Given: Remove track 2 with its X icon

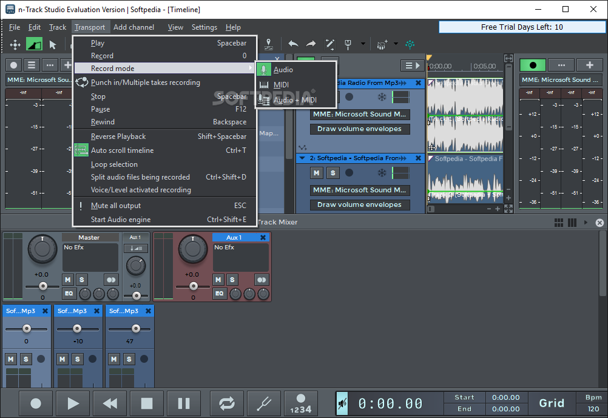Looking at the screenshot, I should pyautogui.click(x=418, y=158).
